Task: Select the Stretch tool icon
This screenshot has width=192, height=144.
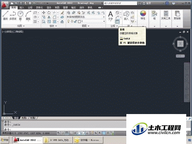Action: (44, 22)
